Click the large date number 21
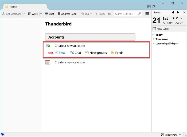The width and height of the screenshot is (187, 137). pyautogui.click(x=156, y=20)
